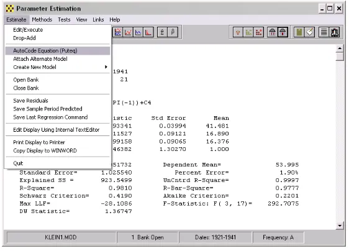Click the Dependent Mean value 53.995
The height and width of the screenshot is (251, 349).
[x=287, y=165]
